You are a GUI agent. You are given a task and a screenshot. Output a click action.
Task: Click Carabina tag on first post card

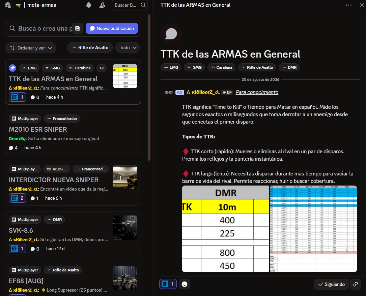[x=80, y=68]
